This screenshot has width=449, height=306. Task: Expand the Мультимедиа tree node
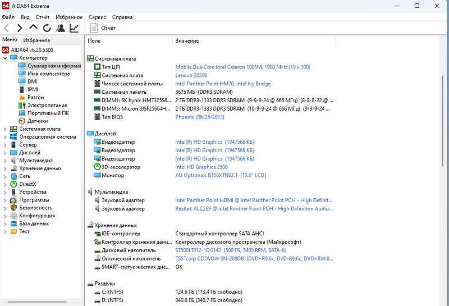coord(5,161)
